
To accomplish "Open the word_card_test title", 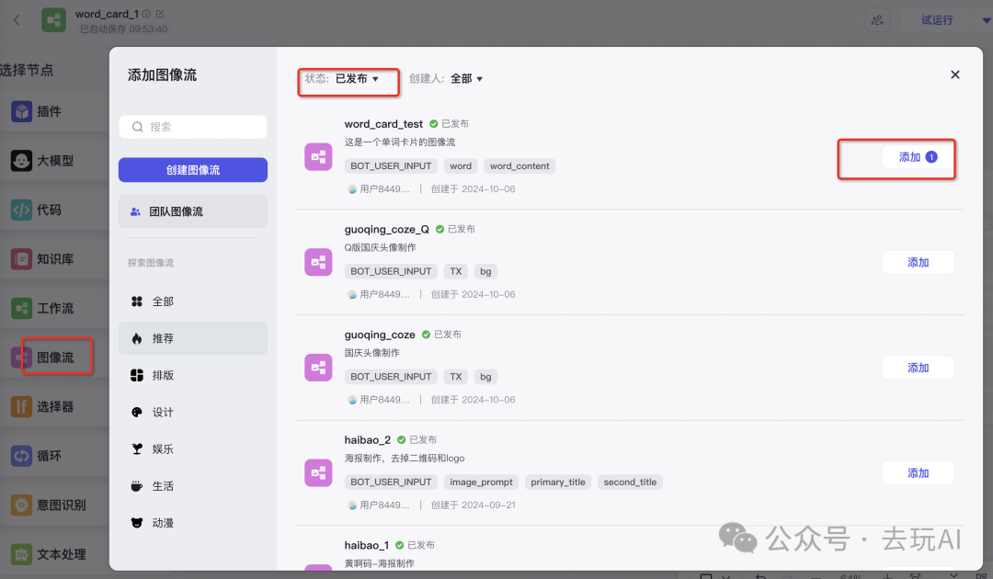I will 383,124.
